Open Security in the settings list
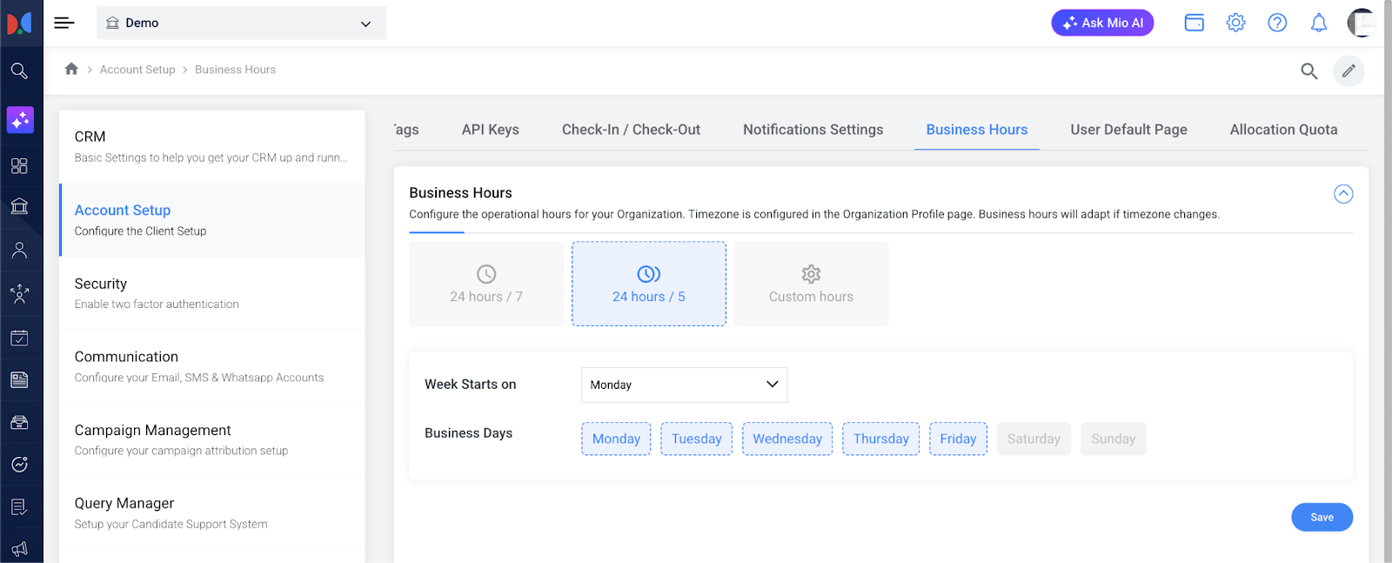This screenshot has height=563, width=1392. click(211, 293)
